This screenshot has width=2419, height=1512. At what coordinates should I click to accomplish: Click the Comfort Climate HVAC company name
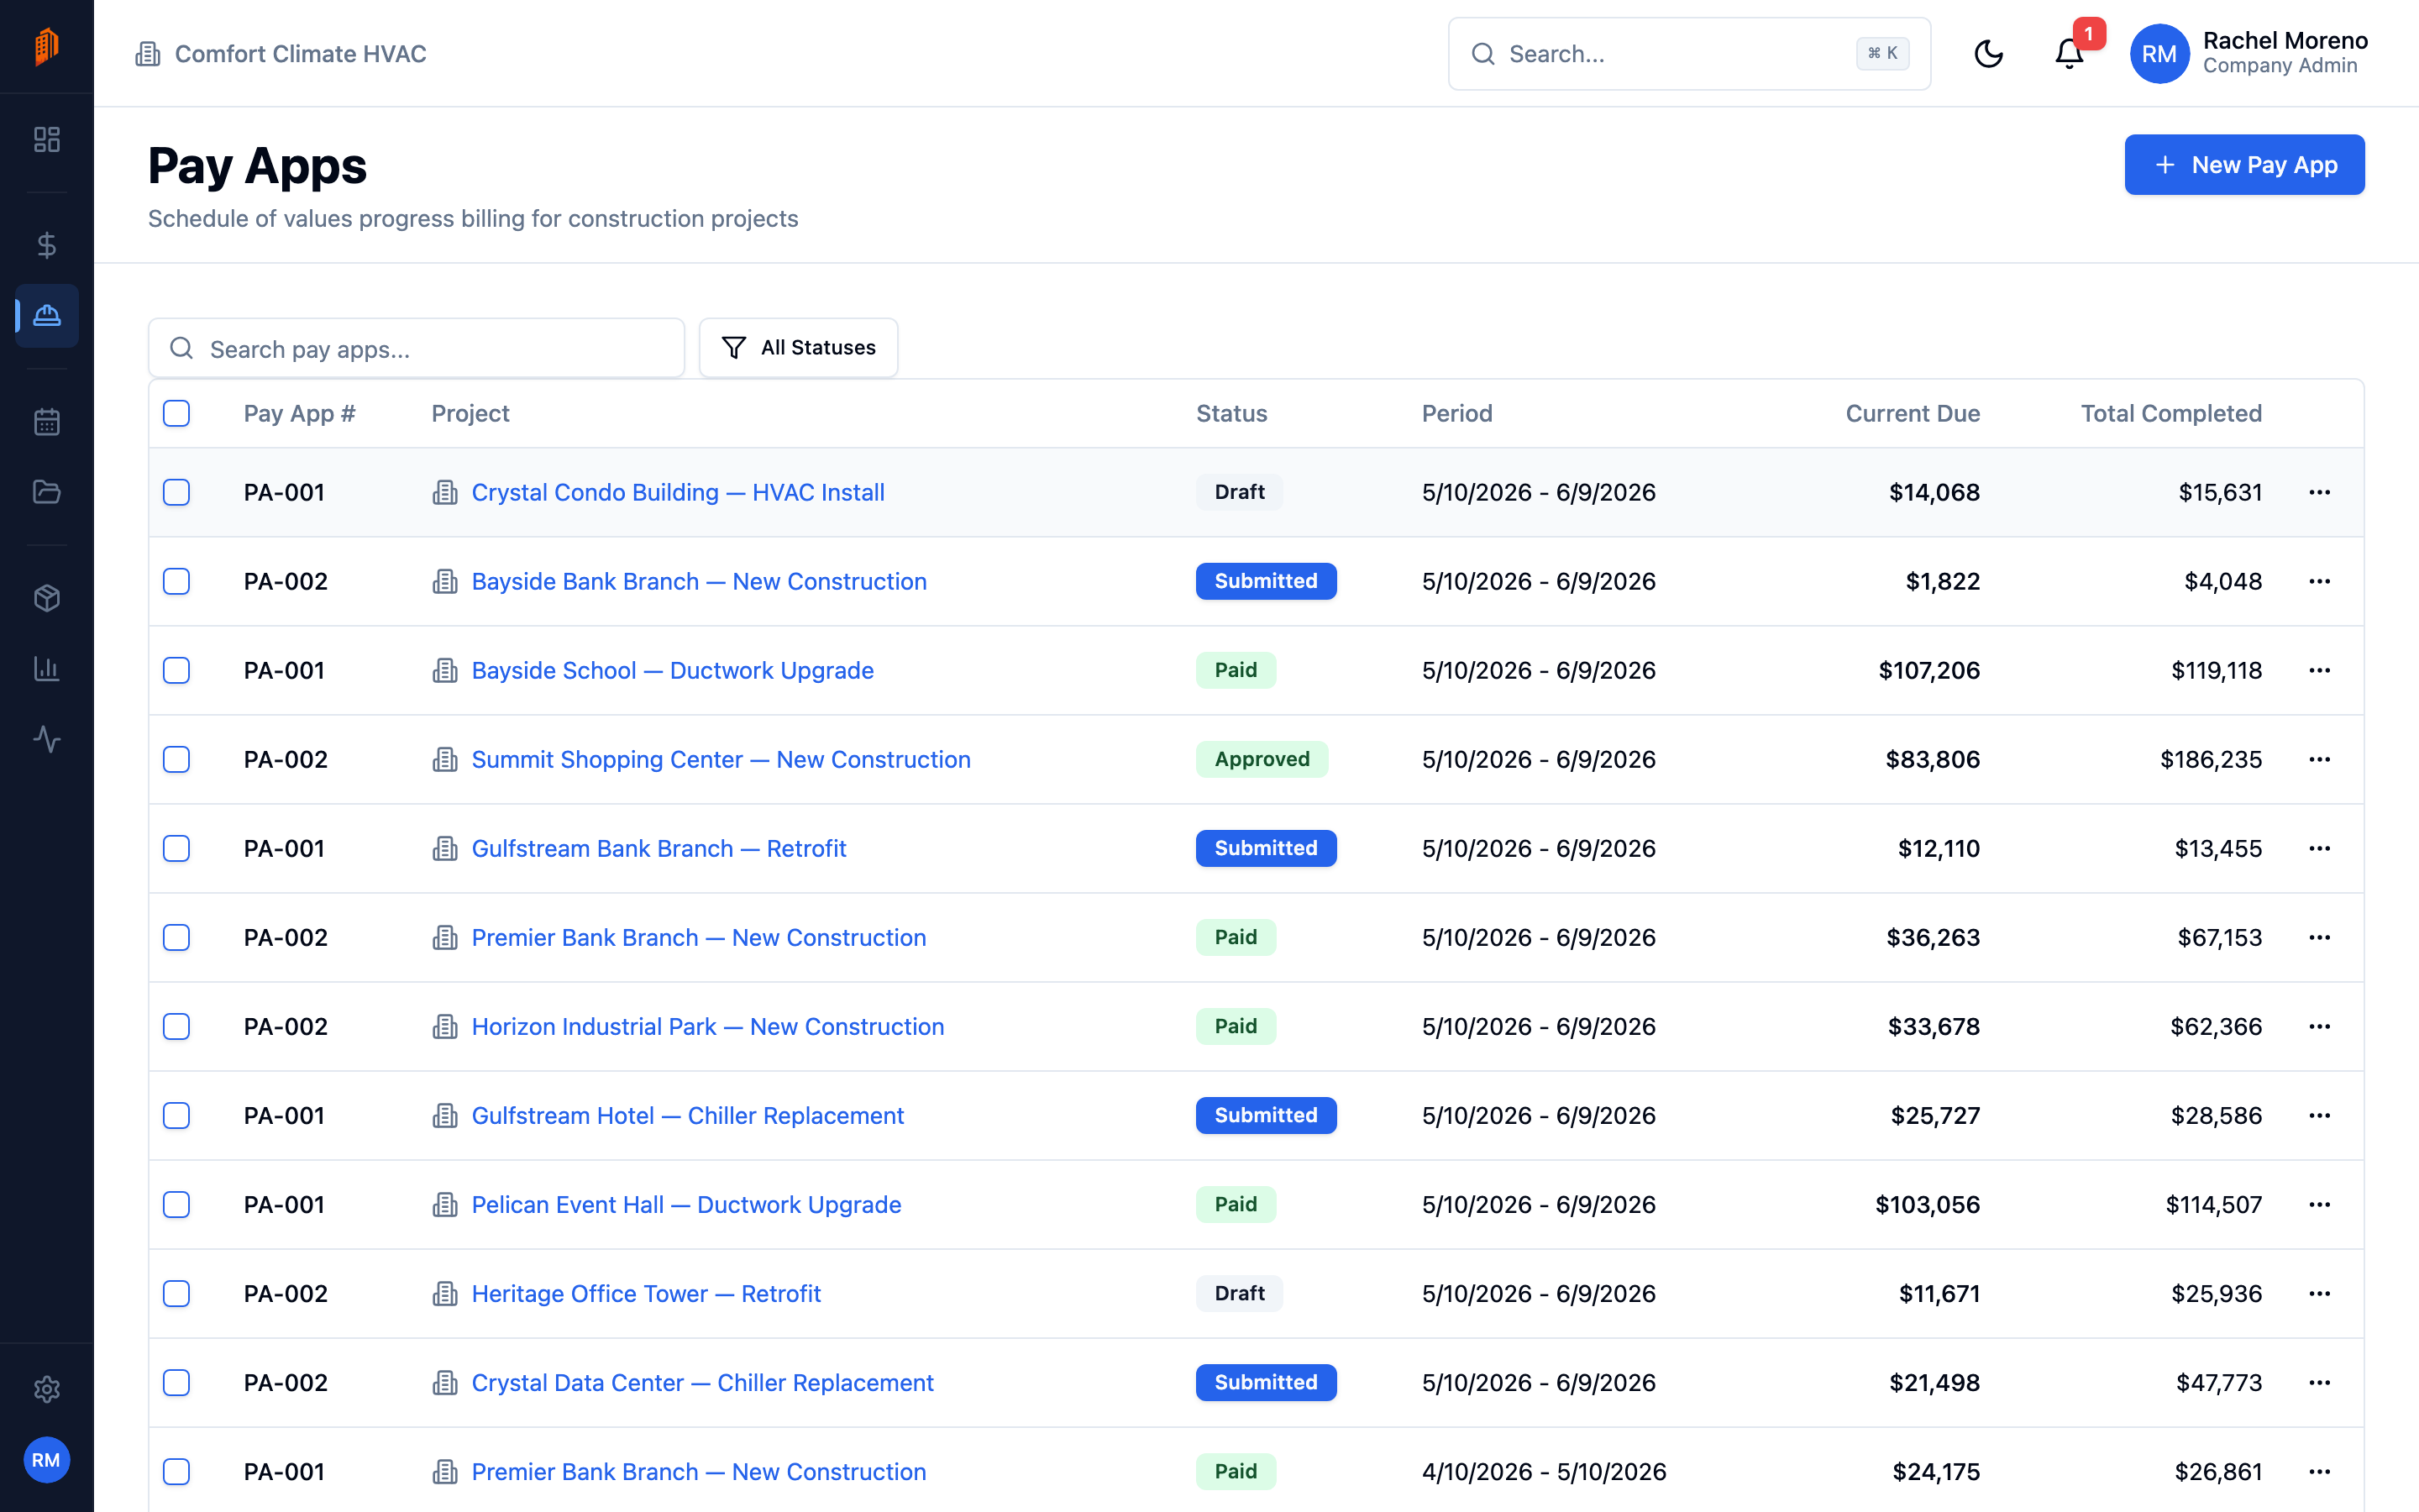300,54
